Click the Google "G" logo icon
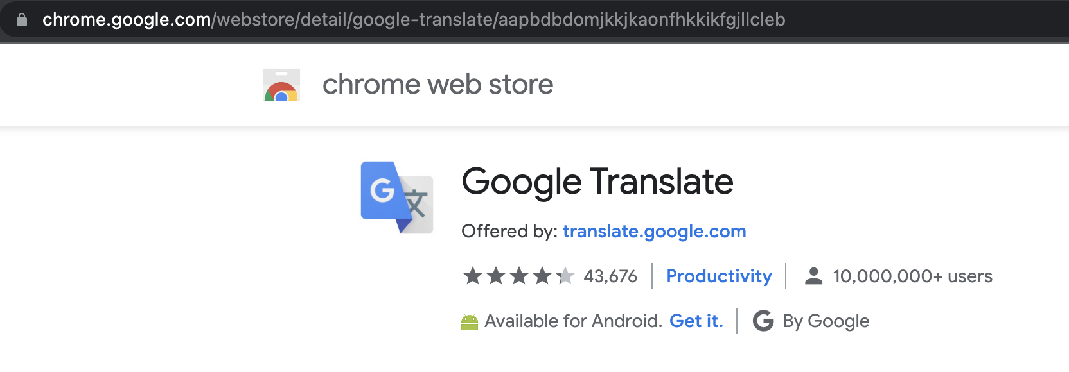Image resolution: width=1069 pixels, height=372 pixels. tap(763, 321)
